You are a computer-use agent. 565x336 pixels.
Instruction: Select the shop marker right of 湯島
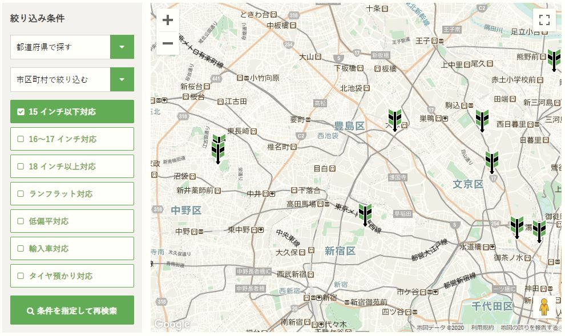point(539,232)
